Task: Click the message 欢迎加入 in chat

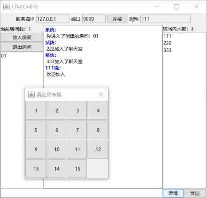Action: pos(56,74)
